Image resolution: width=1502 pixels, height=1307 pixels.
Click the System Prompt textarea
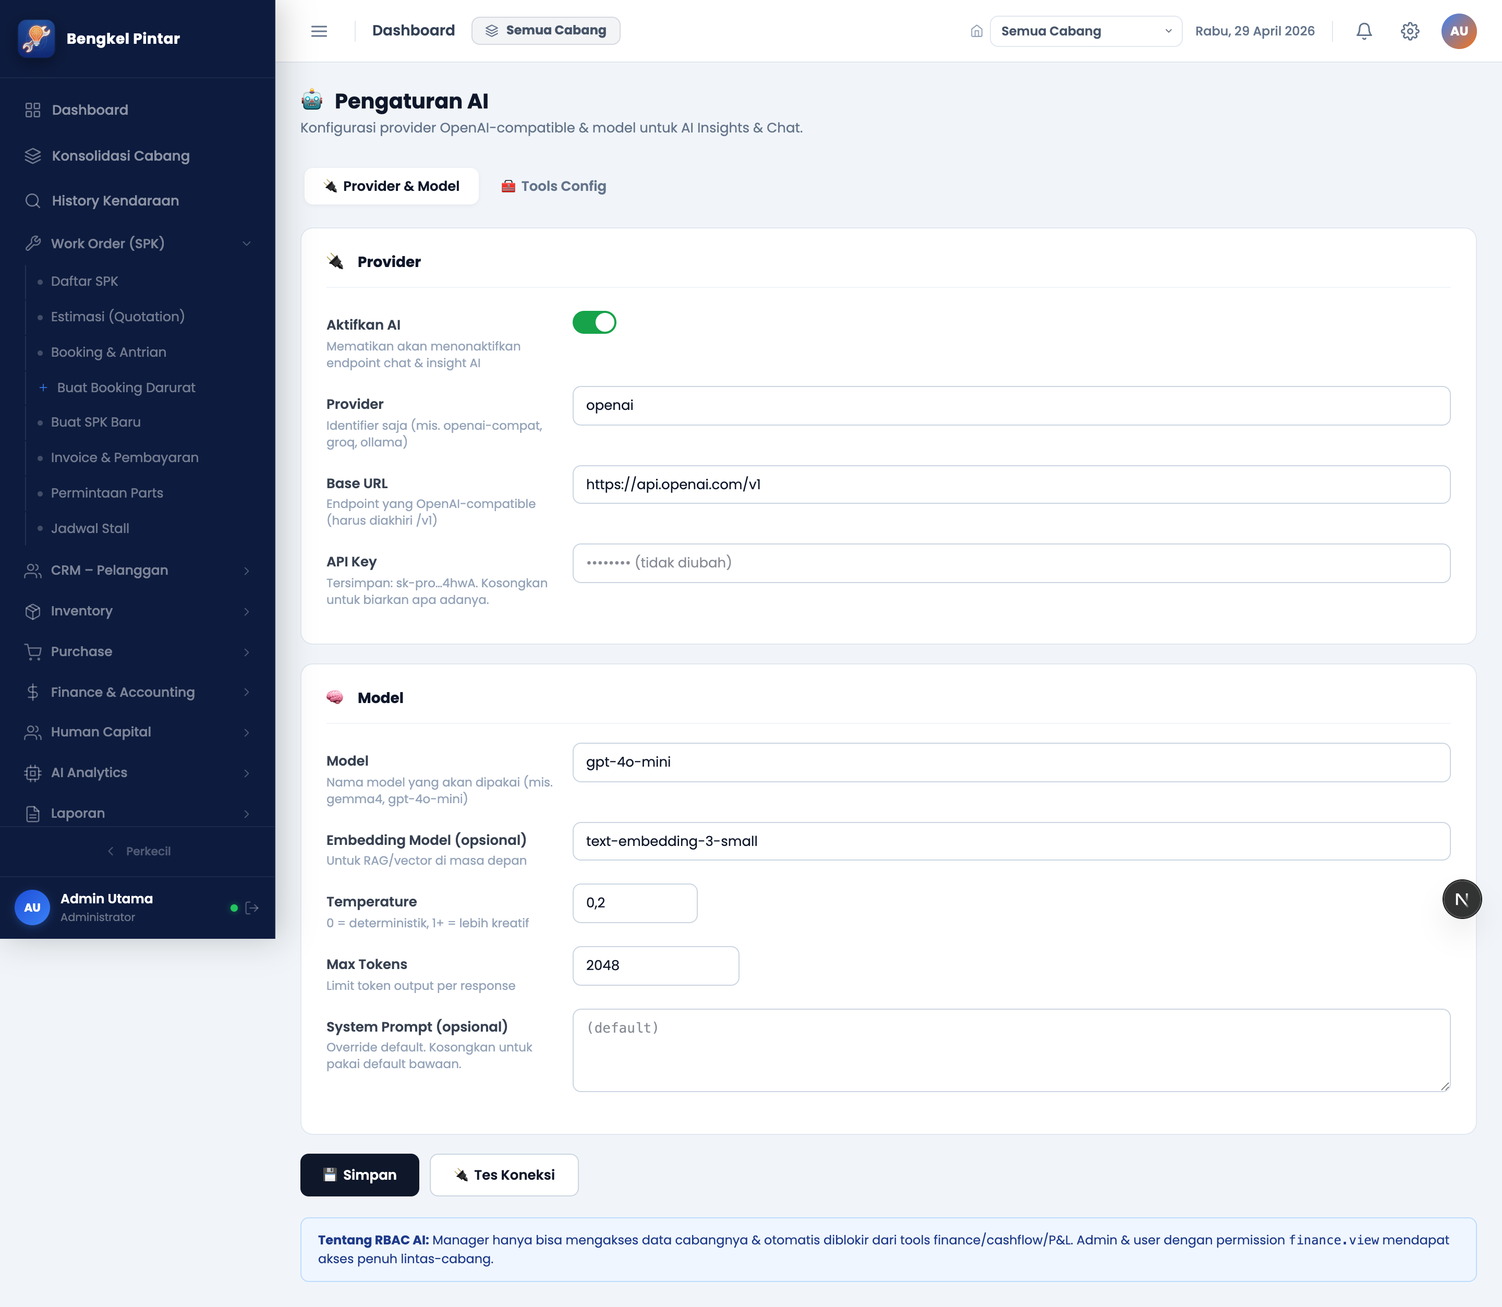point(1011,1050)
